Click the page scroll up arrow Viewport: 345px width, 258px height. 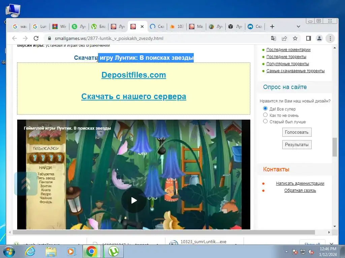335,48
